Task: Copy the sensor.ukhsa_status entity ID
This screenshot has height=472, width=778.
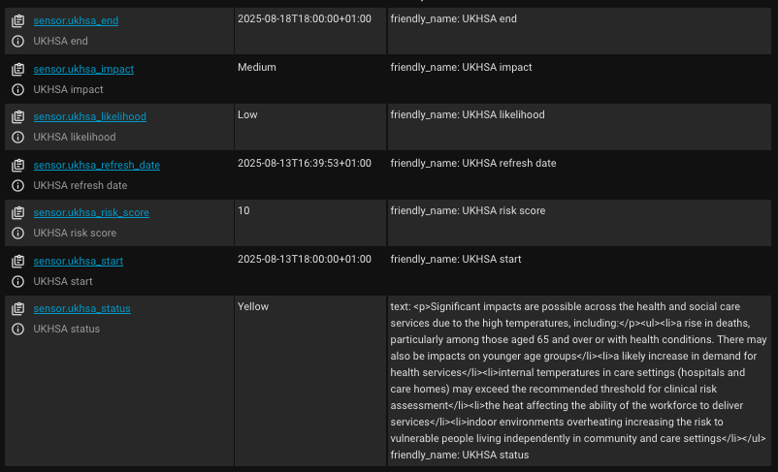Action: (17, 308)
